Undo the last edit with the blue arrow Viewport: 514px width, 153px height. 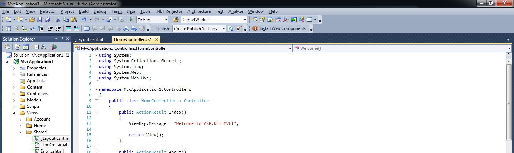tap(84, 20)
